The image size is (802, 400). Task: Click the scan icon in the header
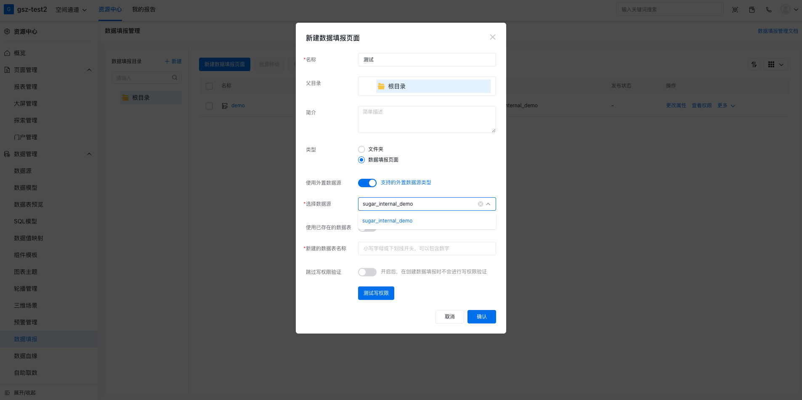tap(735, 10)
